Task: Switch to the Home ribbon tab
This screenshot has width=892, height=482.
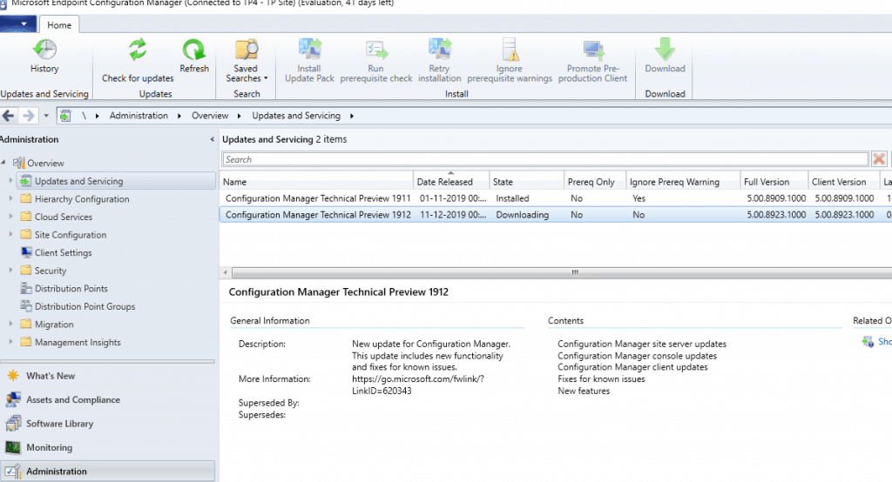Action: (59, 25)
